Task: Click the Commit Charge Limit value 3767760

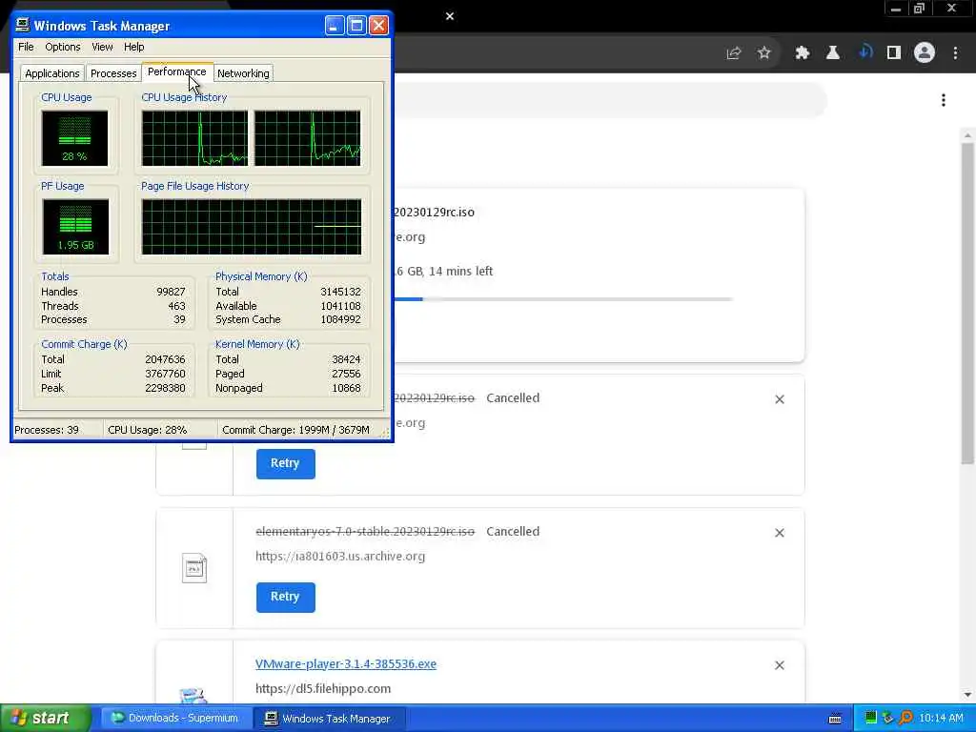Action: 165,374
